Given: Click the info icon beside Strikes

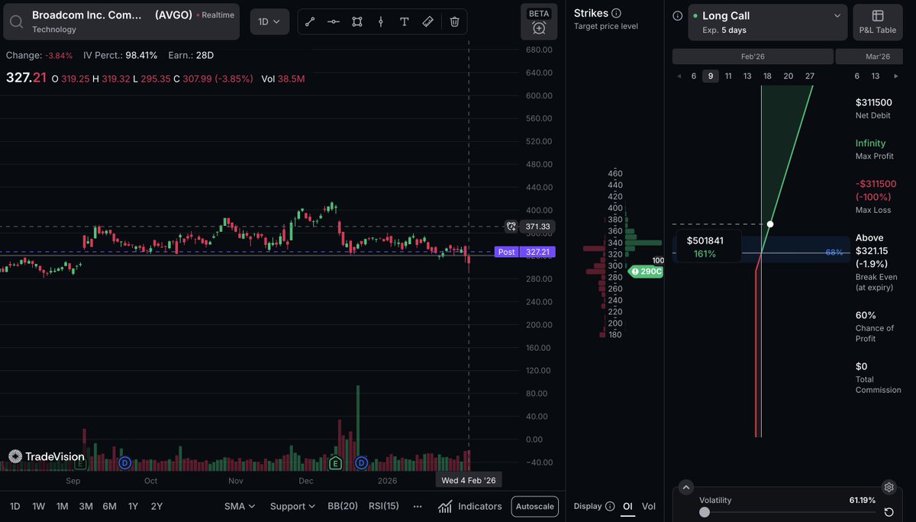Looking at the screenshot, I should click(x=617, y=13).
